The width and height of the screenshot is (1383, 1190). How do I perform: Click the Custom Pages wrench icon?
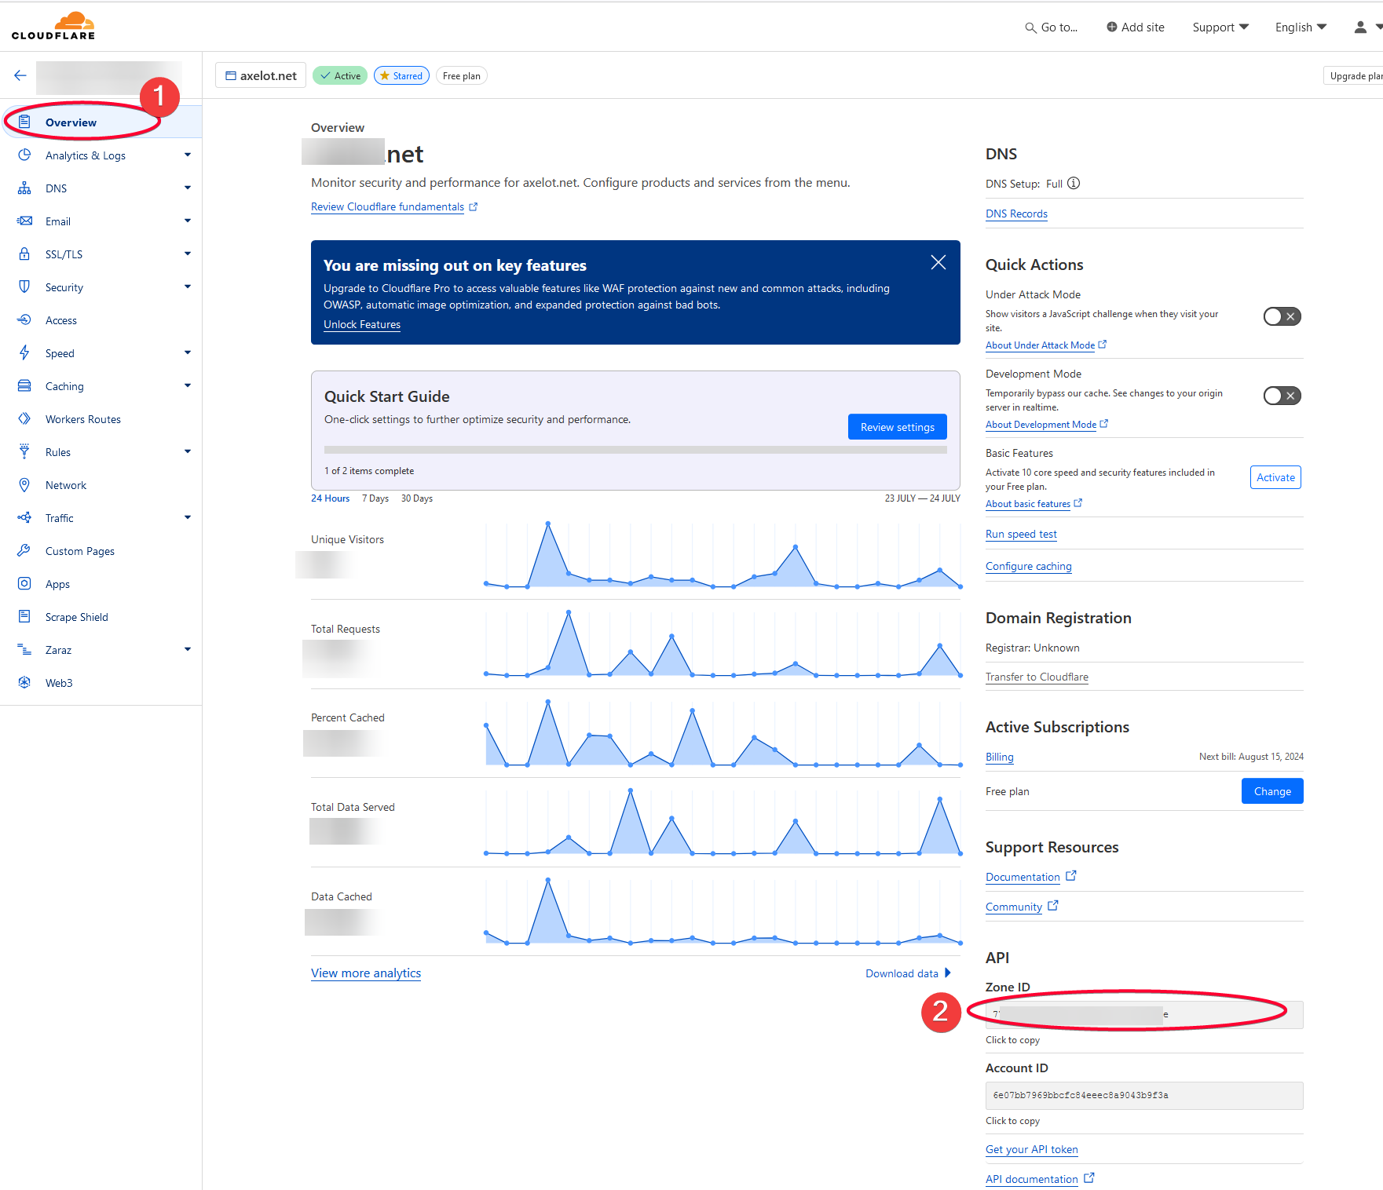(x=24, y=550)
